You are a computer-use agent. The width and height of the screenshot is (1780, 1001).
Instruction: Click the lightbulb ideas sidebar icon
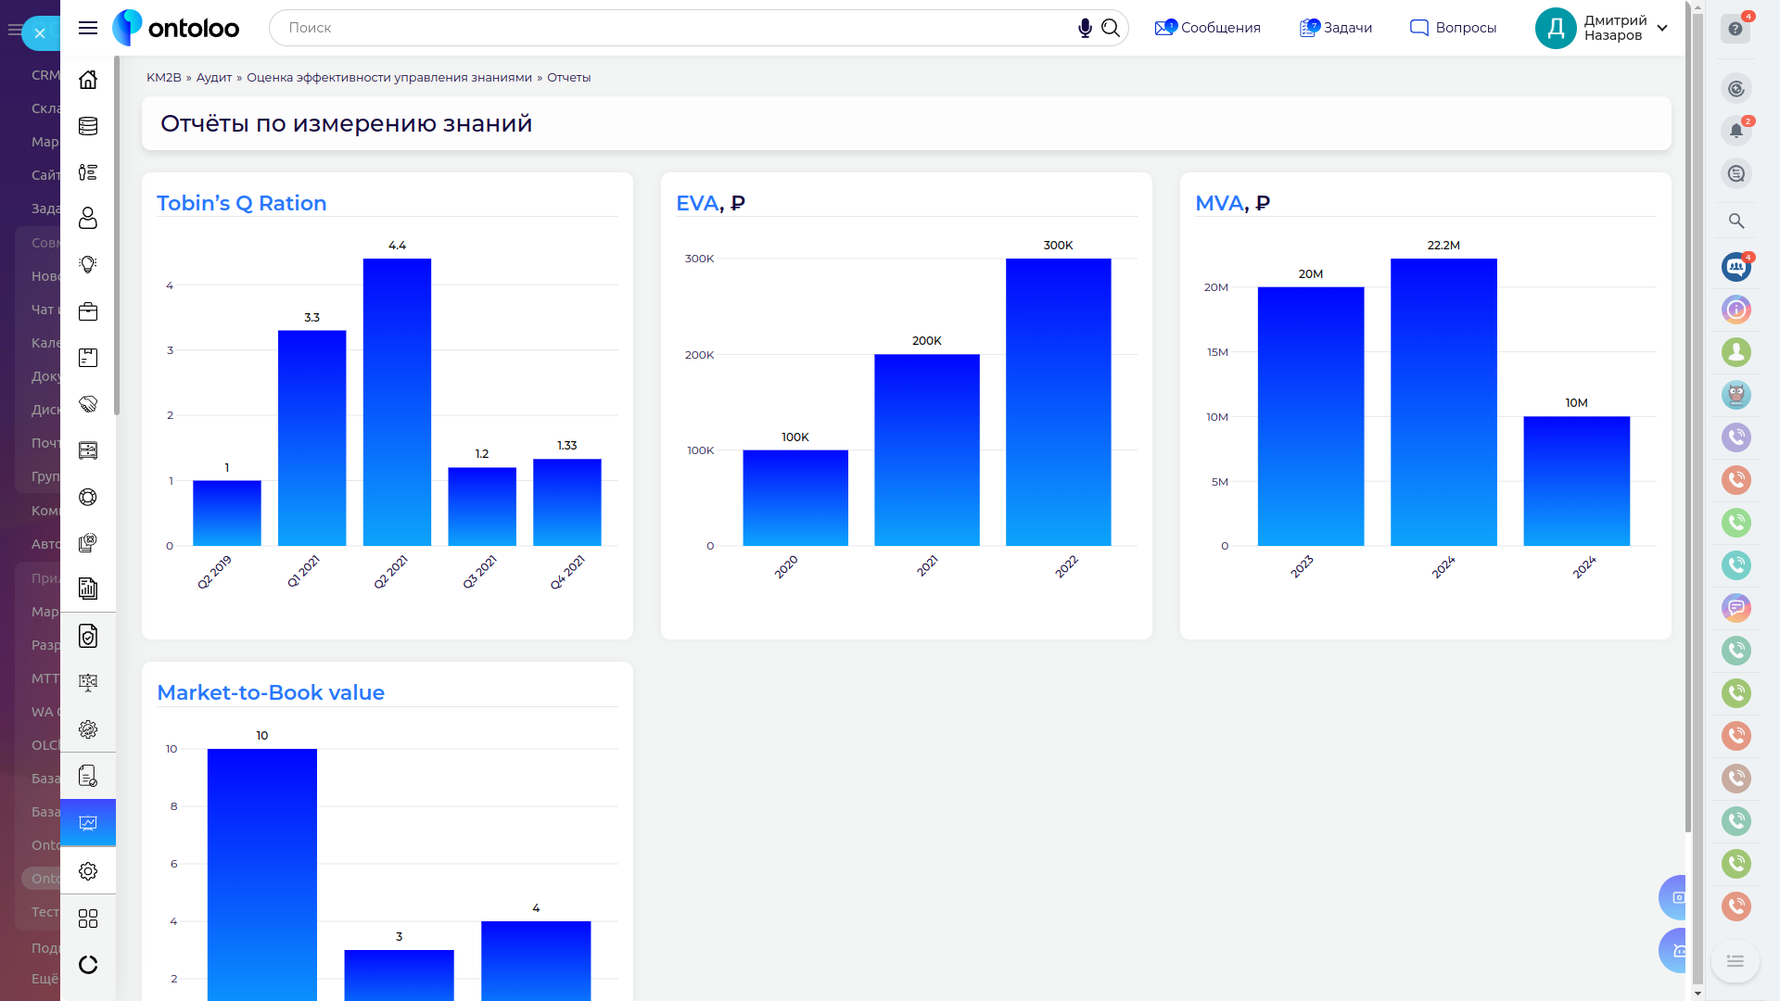(88, 265)
